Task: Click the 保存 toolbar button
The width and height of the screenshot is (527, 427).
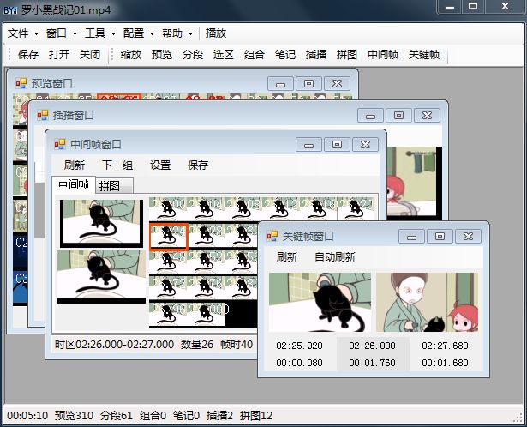Action: (28, 54)
